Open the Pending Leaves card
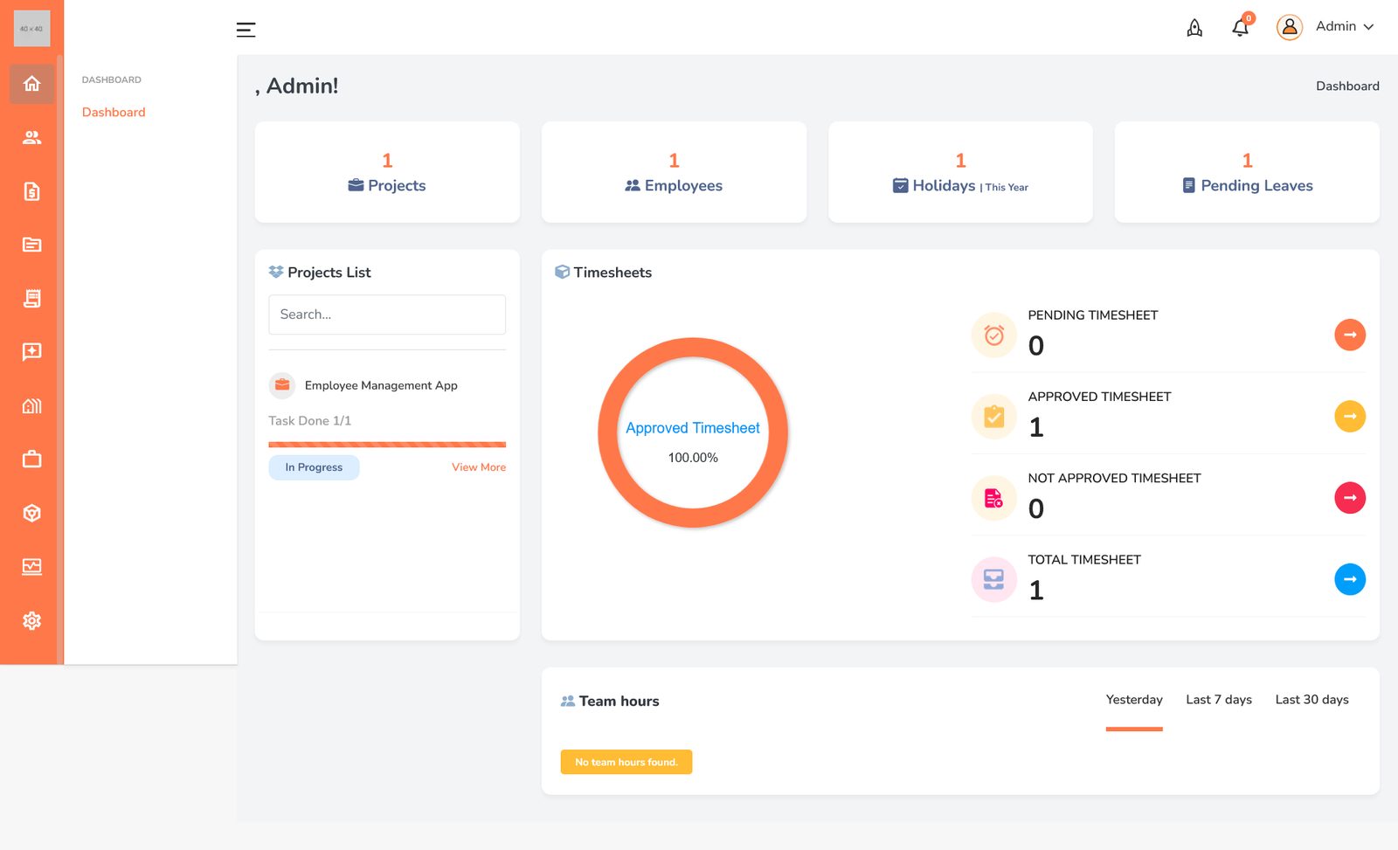This screenshot has width=1398, height=850. tap(1247, 172)
